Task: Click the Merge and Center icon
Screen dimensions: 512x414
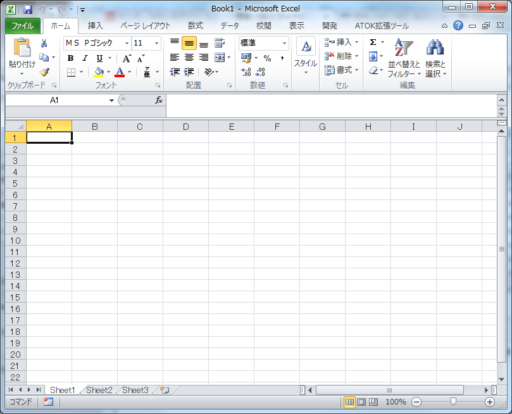Action: click(220, 58)
